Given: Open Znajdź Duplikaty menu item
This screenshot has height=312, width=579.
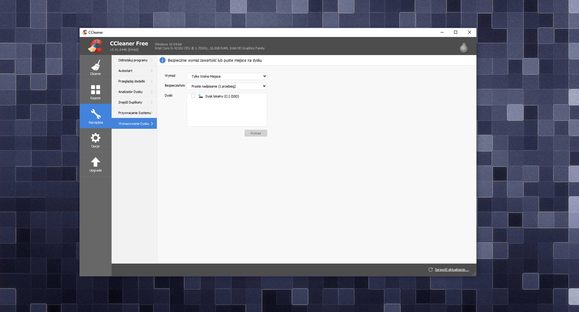Looking at the screenshot, I should (134, 102).
